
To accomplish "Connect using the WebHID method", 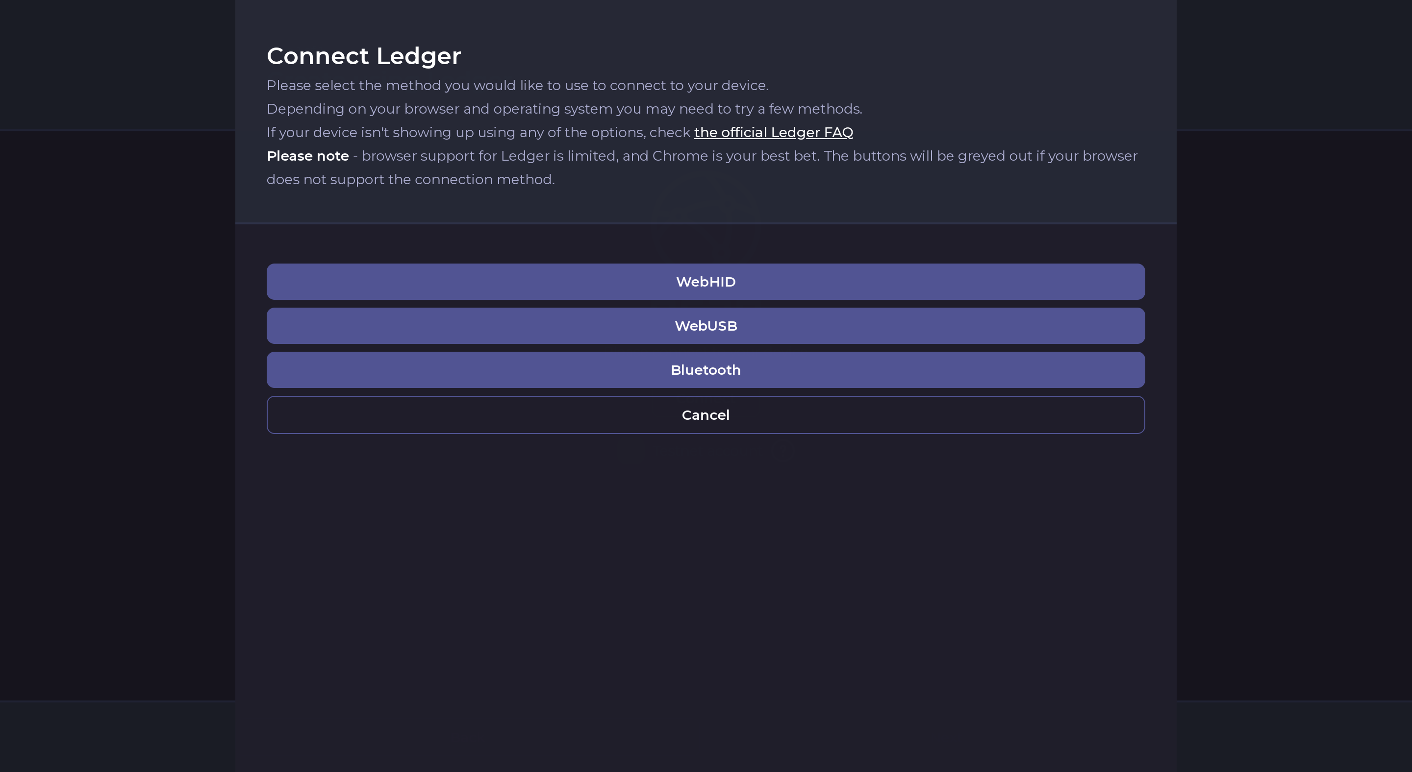I will point(706,282).
